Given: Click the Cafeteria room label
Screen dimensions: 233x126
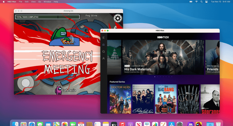Looking at the screenshot, I should (68, 90).
